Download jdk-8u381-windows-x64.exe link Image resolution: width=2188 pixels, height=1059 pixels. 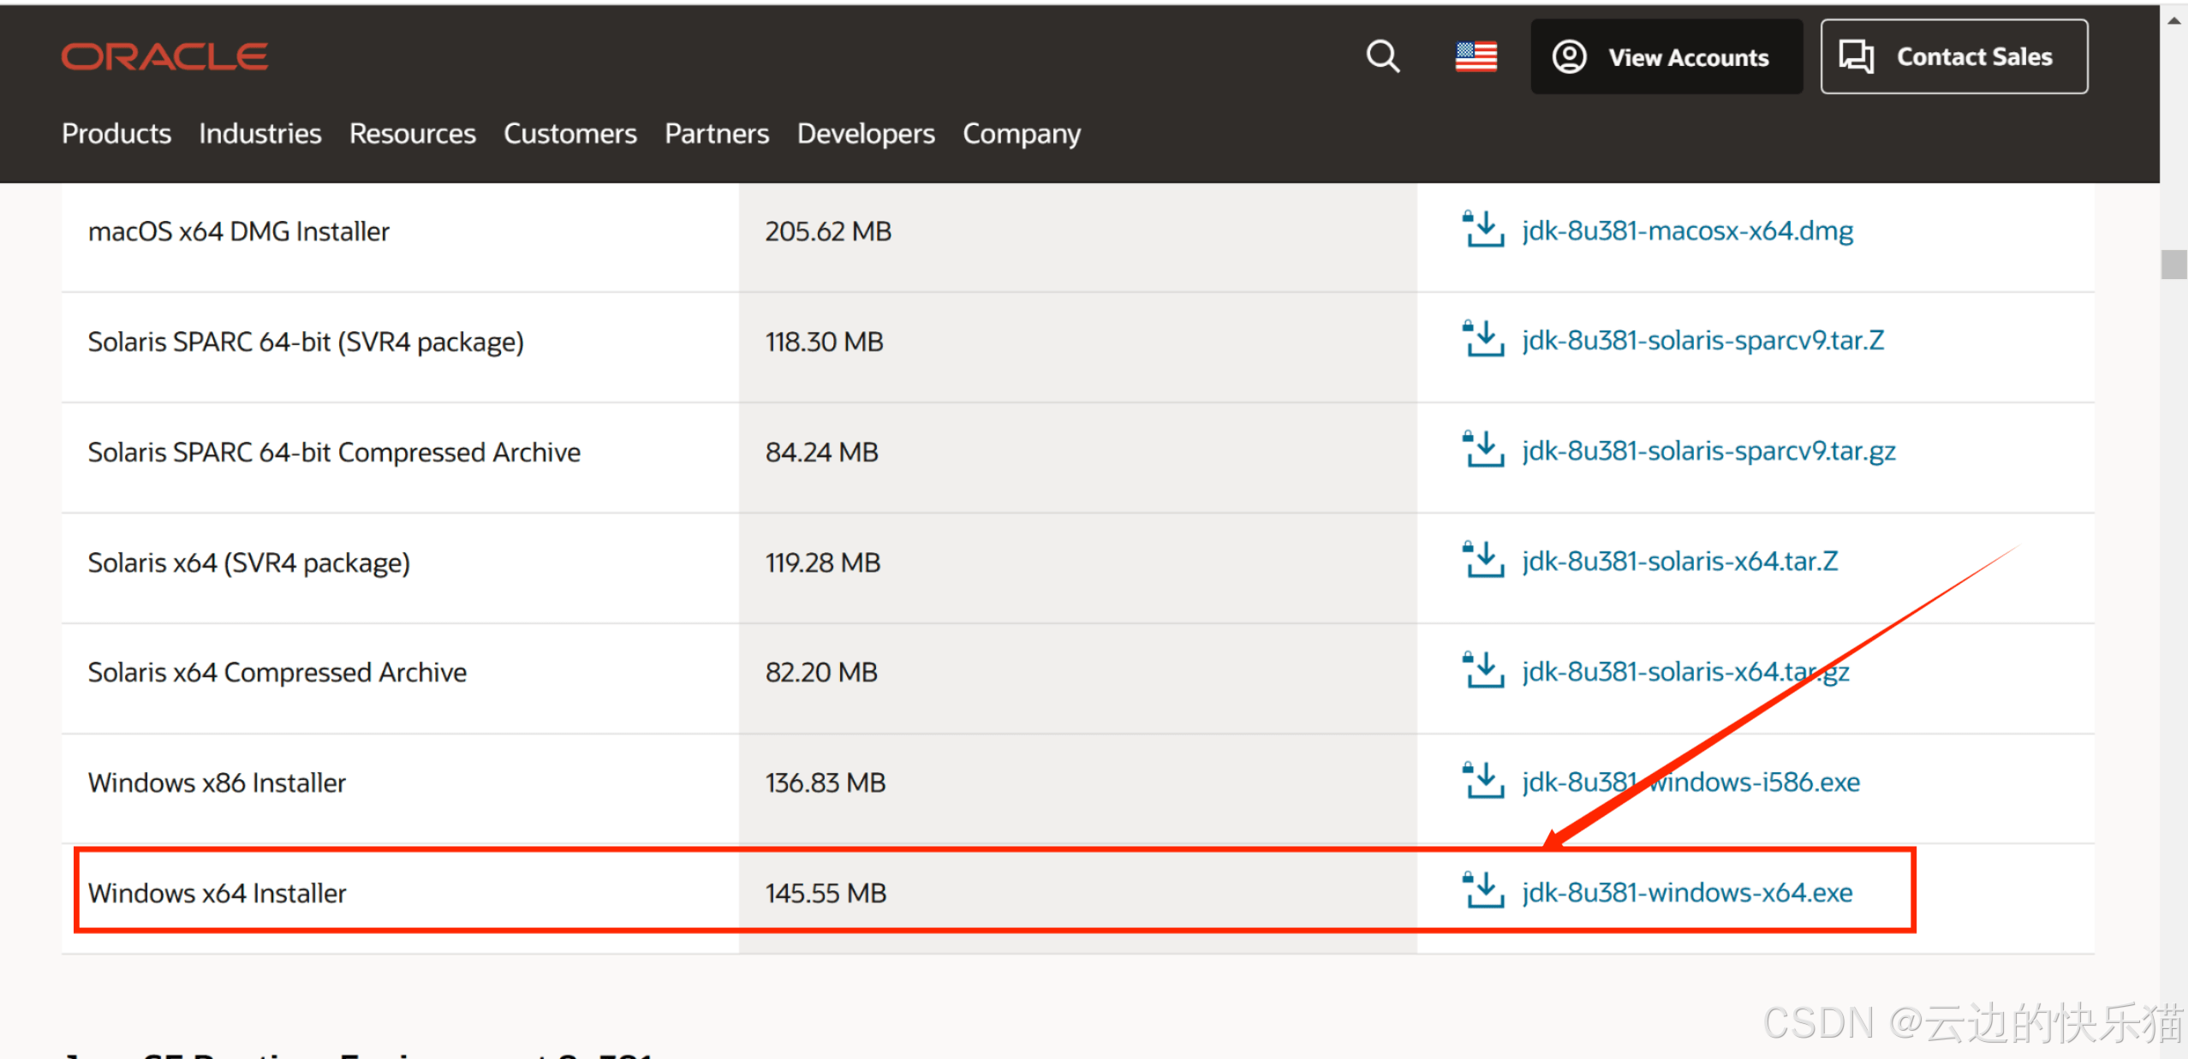coord(1686,892)
